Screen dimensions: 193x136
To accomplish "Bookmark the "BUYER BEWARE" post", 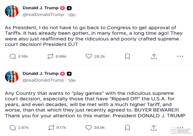I will [127, 127].
